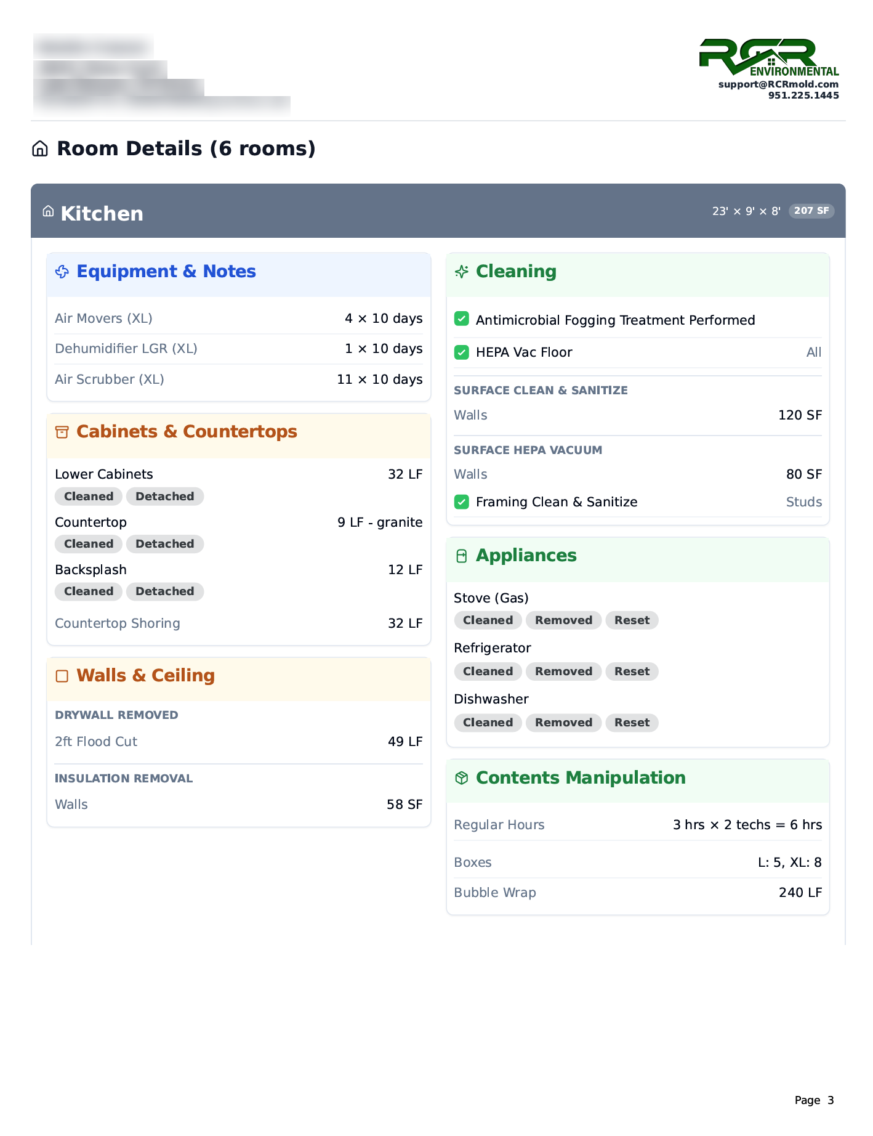This screenshot has height=1136, width=873.
Task: Click the fan icon beside Equipment & Notes
Action: pyautogui.click(x=62, y=272)
